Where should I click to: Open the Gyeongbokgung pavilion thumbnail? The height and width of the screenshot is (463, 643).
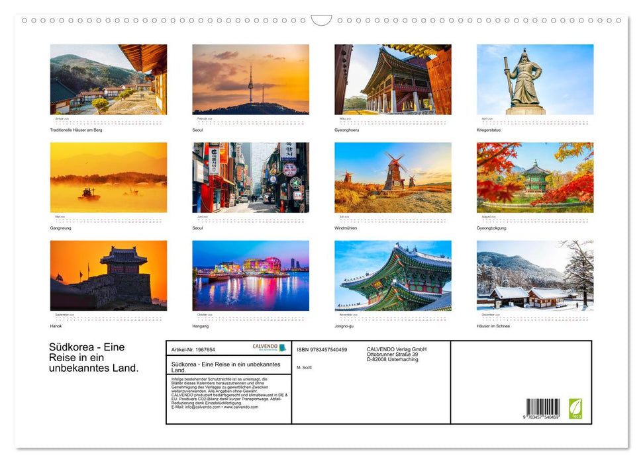click(534, 177)
